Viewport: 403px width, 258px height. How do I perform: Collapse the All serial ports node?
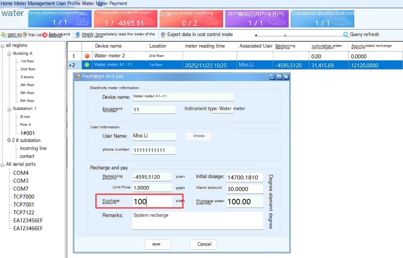[x=2, y=165]
